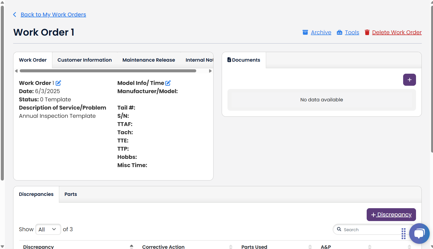433x249 pixels.
Task: Open the Show entries dropdown
Action: [x=48, y=229]
